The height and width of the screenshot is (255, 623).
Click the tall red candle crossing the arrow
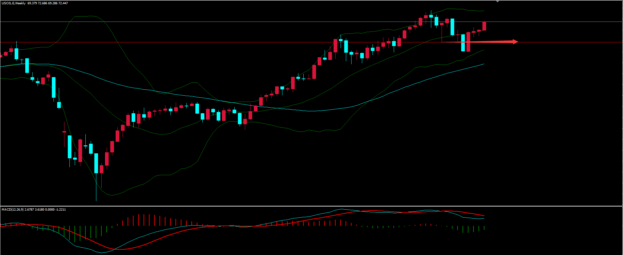pos(468,42)
